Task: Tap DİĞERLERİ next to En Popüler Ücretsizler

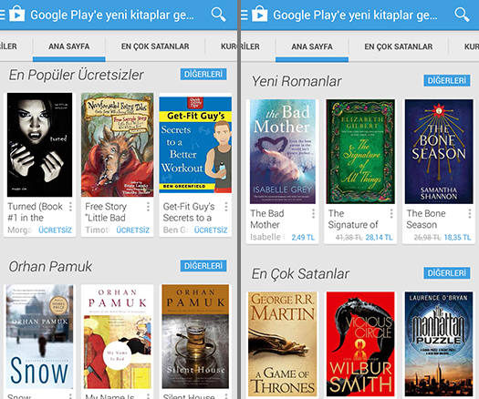Action: pyautogui.click(x=203, y=74)
